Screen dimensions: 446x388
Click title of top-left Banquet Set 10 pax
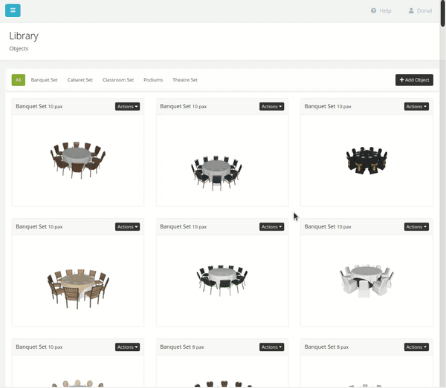39,106
